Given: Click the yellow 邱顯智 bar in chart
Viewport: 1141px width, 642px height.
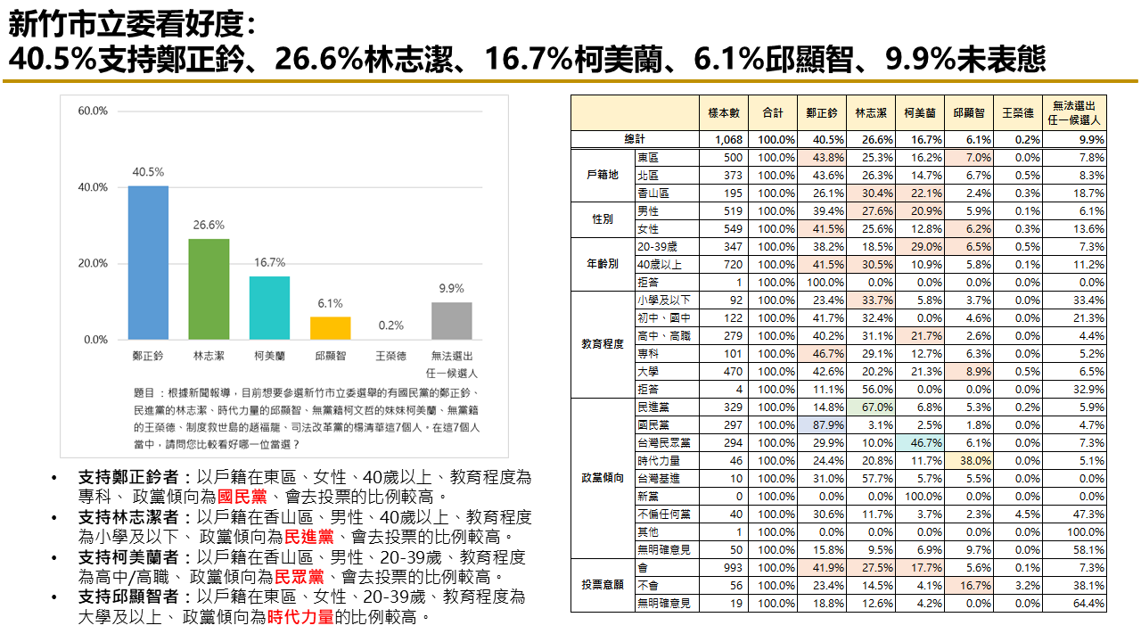Looking at the screenshot, I should 330,328.
